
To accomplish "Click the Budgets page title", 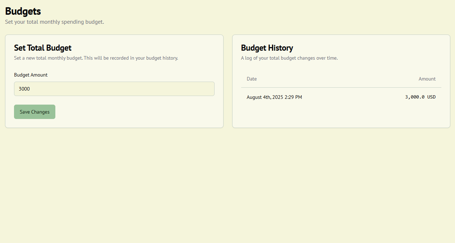I will pyautogui.click(x=23, y=11).
